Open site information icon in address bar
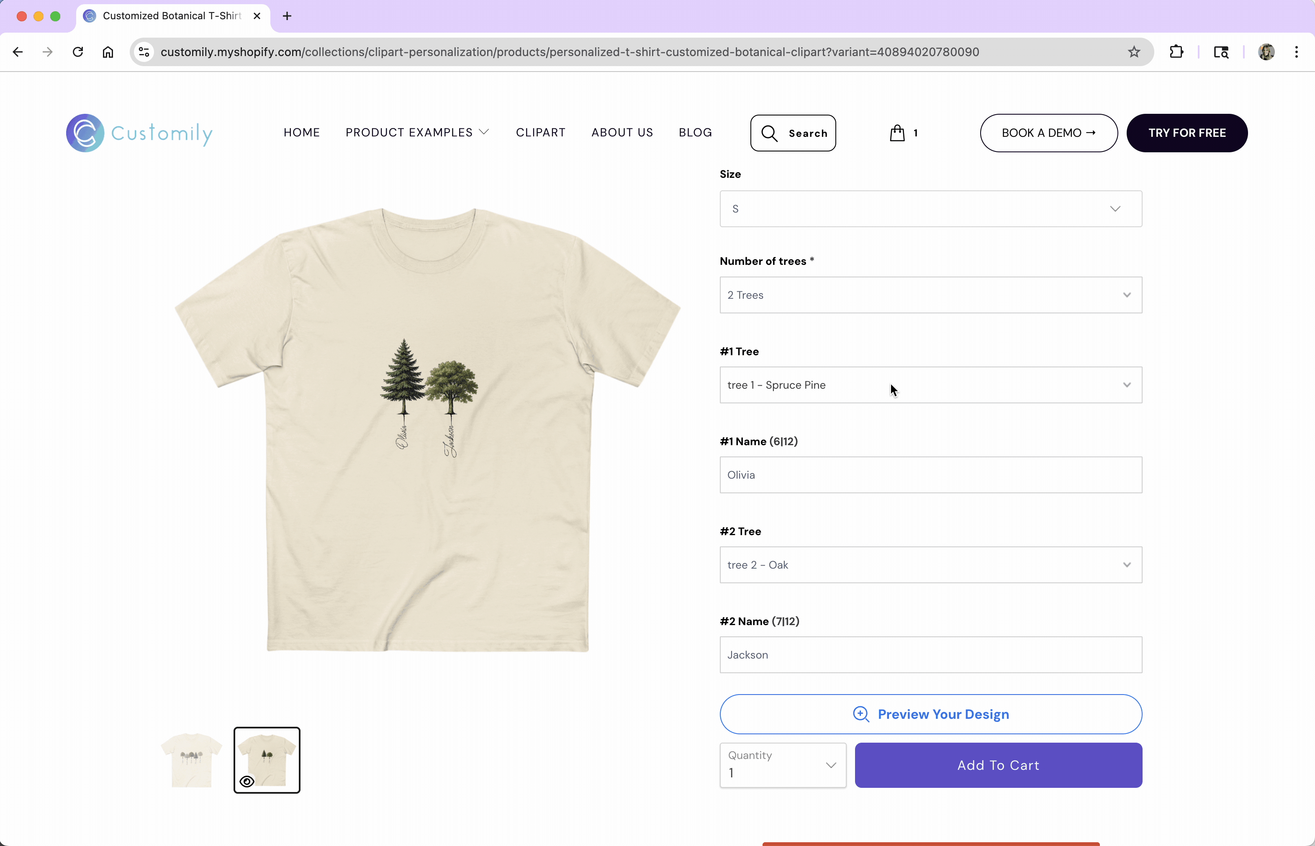Viewport: 1315px width, 846px height. click(x=144, y=52)
